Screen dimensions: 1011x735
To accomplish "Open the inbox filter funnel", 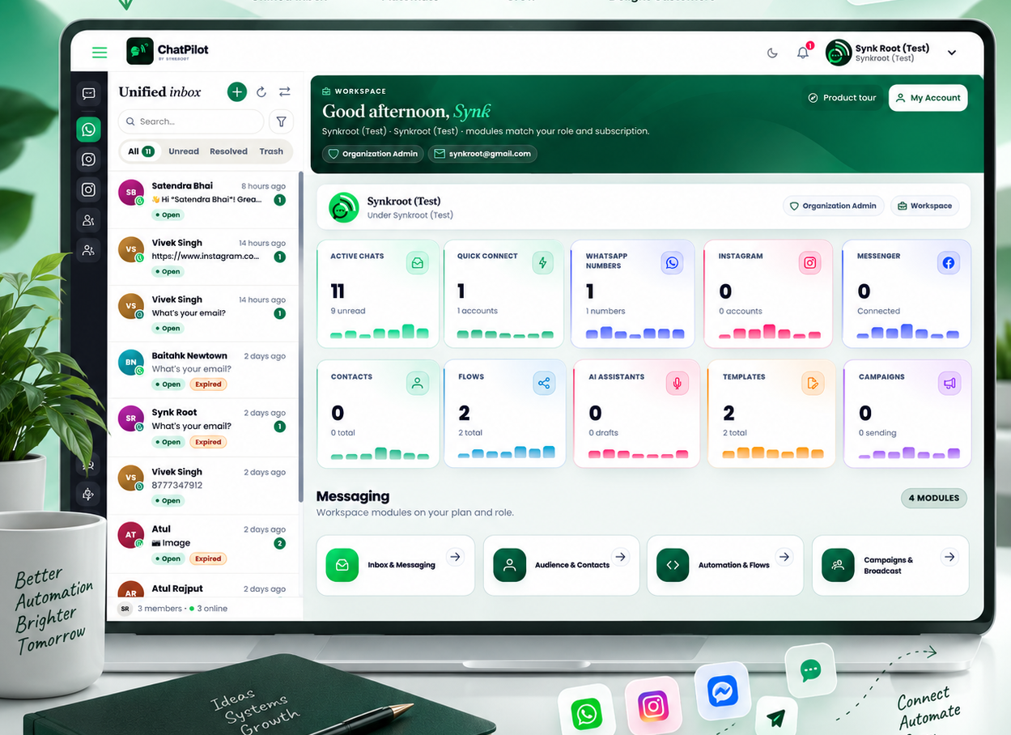I will (281, 121).
